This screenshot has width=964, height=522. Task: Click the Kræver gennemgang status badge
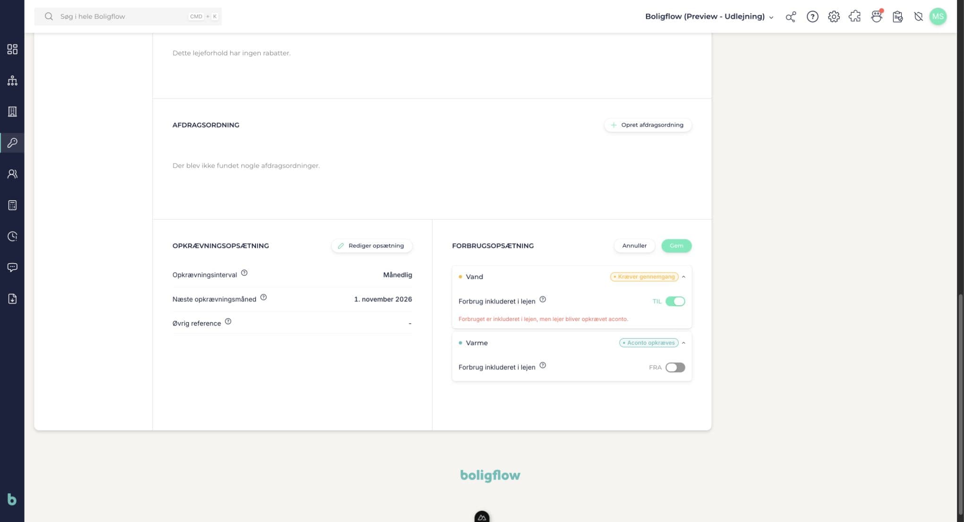tap(644, 277)
